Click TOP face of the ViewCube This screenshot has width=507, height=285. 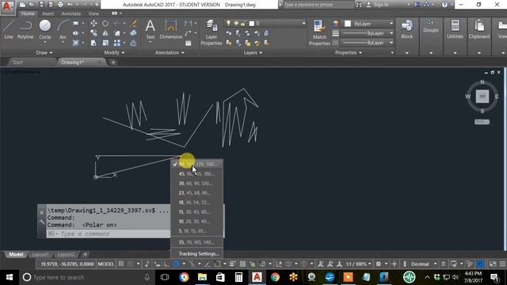[482, 97]
